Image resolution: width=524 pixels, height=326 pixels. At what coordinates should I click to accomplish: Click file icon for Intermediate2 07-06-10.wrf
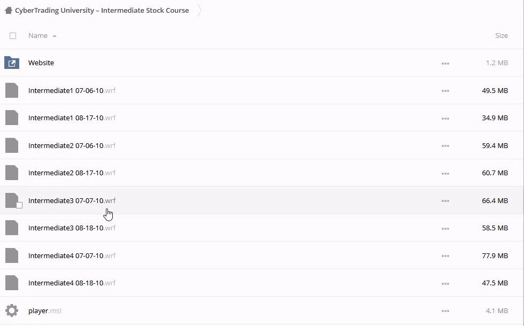tap(12, 145)
